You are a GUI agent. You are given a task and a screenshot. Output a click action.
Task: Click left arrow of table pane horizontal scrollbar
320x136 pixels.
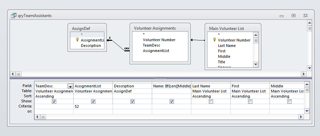pos(13,74)
